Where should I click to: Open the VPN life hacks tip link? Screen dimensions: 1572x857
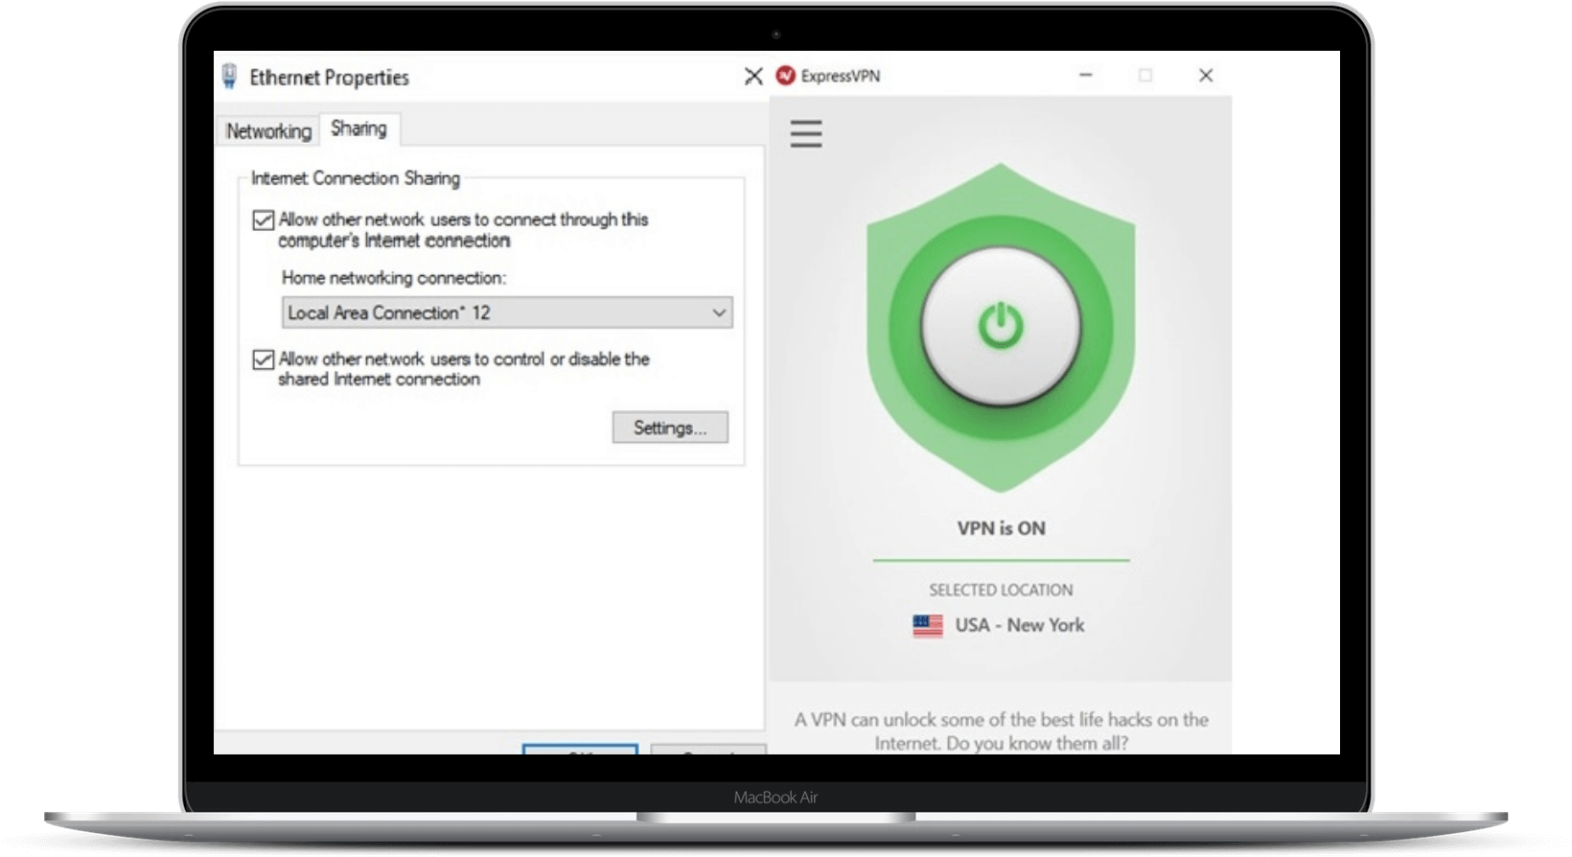1001,730
